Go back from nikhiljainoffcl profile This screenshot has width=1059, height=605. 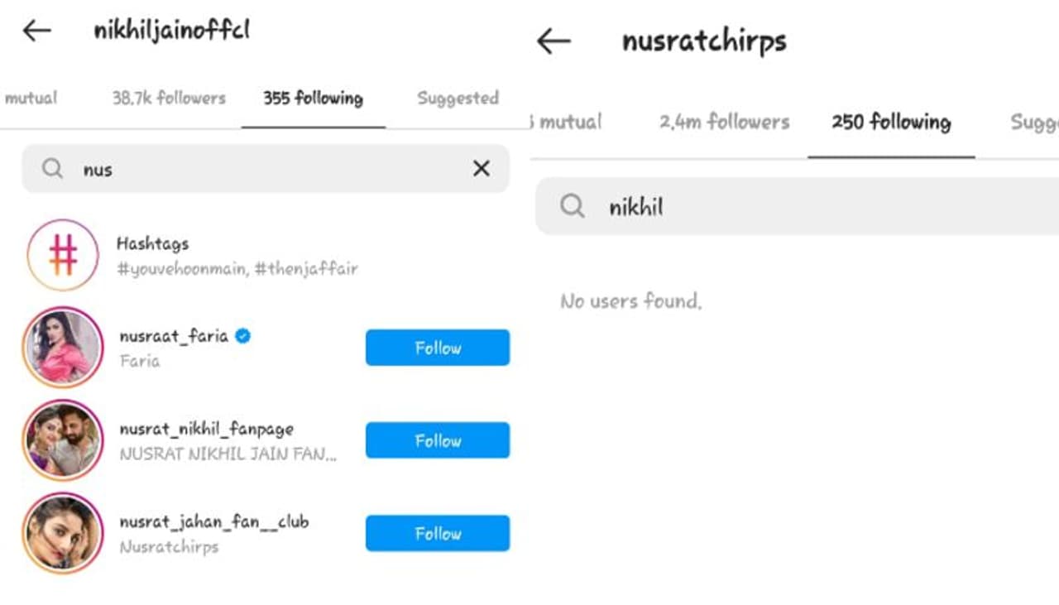coord(36,31)
